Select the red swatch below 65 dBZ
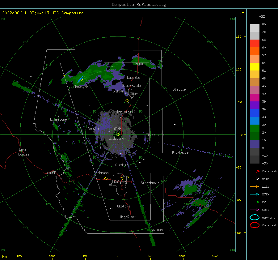Screen dimensions: 278x260 255,43
